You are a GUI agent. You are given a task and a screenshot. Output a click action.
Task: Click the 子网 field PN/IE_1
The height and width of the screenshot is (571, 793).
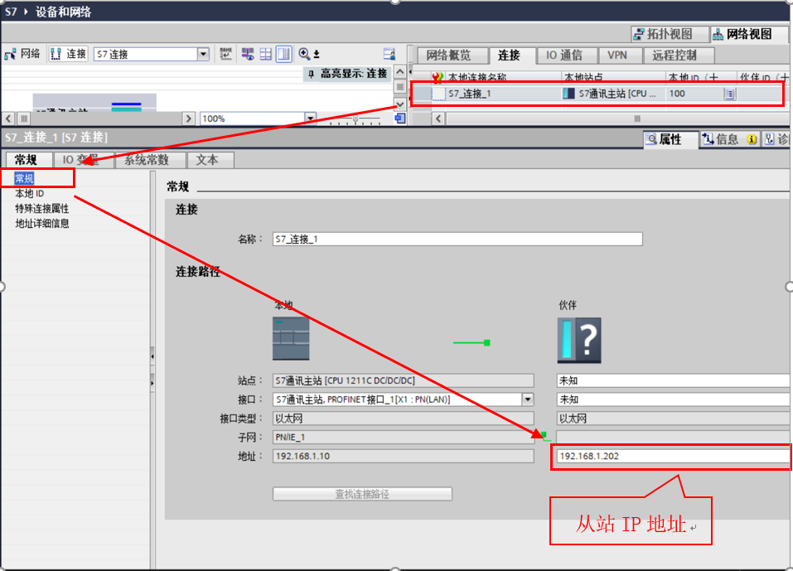click(x=403, y=437)
